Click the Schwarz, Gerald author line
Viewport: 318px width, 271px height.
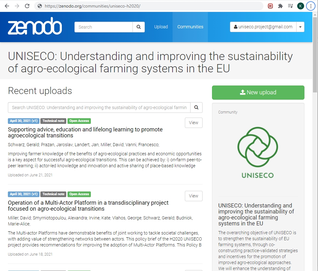84,145
